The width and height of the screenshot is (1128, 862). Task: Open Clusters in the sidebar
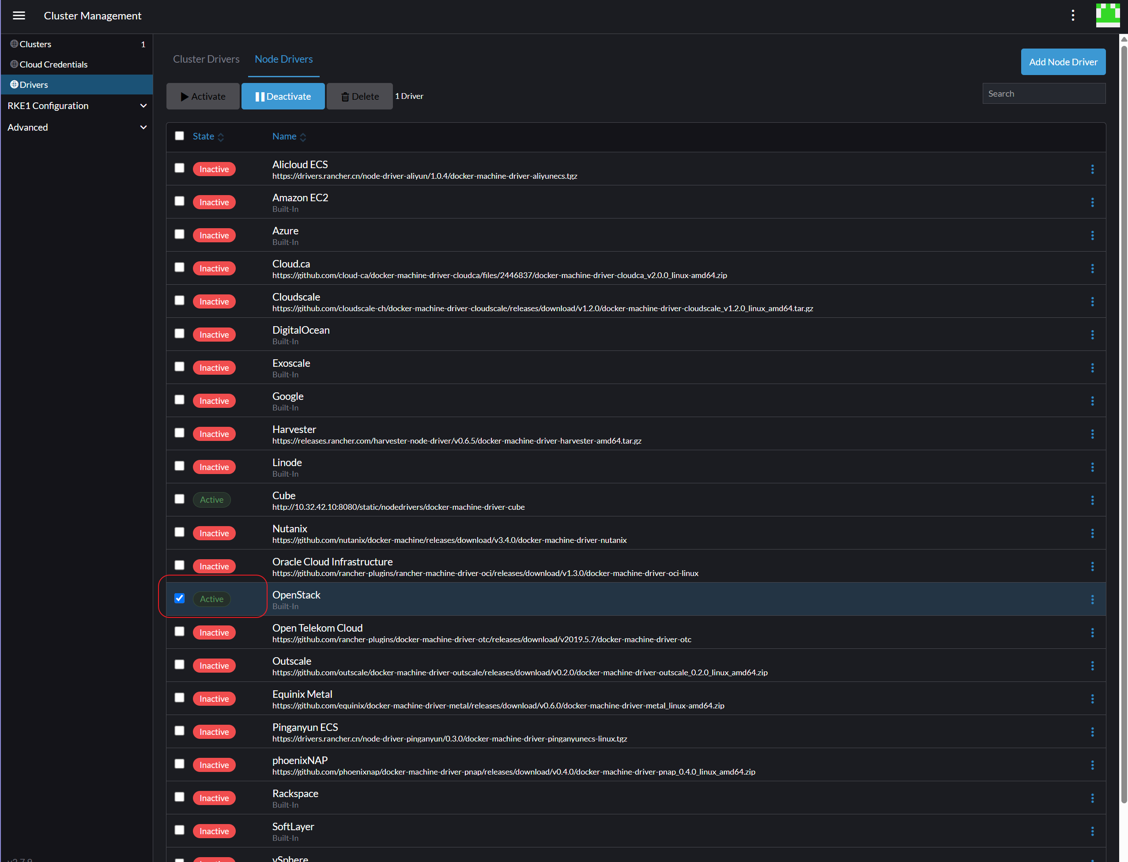(x=77, y=44)
